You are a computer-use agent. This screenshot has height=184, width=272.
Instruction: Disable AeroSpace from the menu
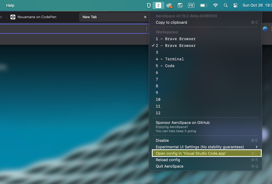coord(162,140)
